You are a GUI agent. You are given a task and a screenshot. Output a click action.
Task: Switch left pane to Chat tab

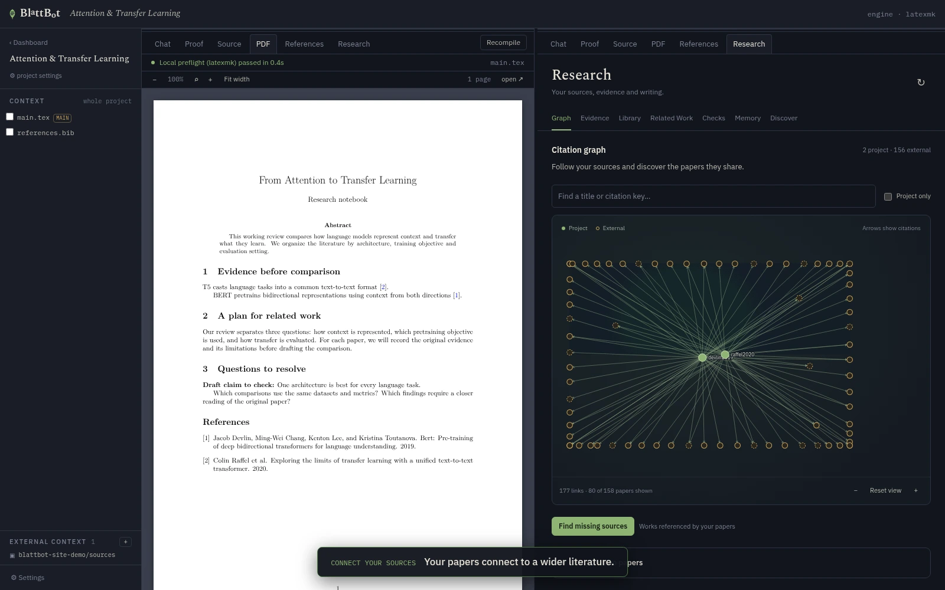click(162, 44)
